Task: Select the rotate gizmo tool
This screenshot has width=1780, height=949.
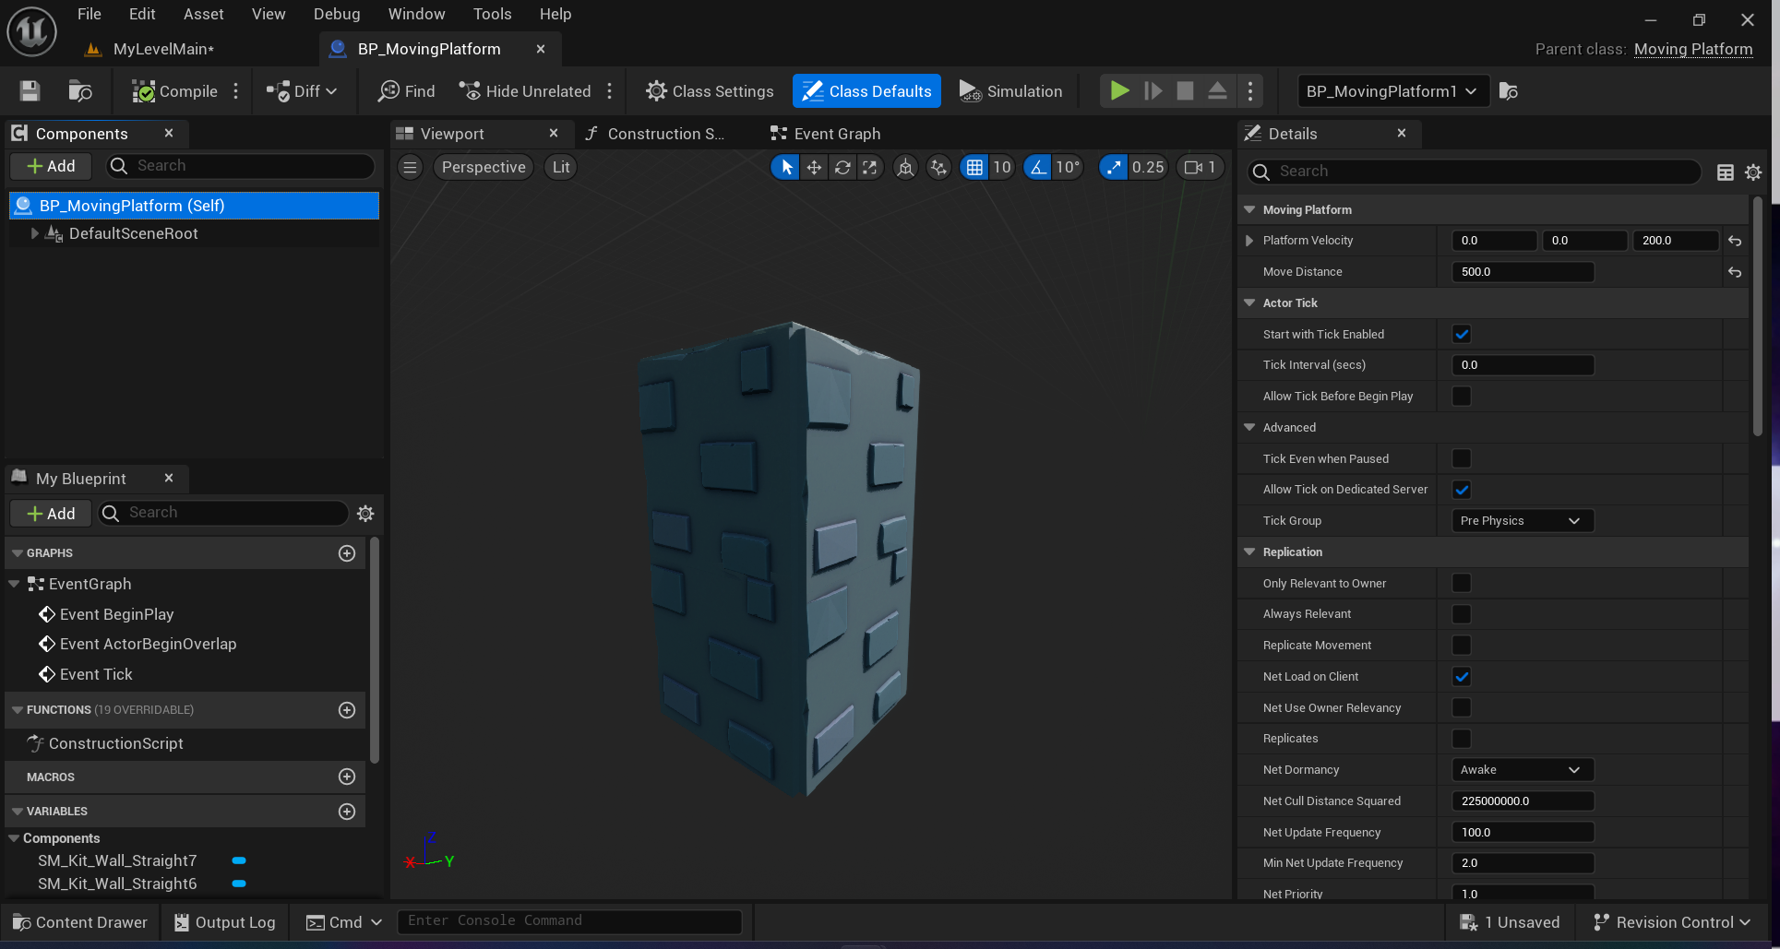Action: point(842,167)
